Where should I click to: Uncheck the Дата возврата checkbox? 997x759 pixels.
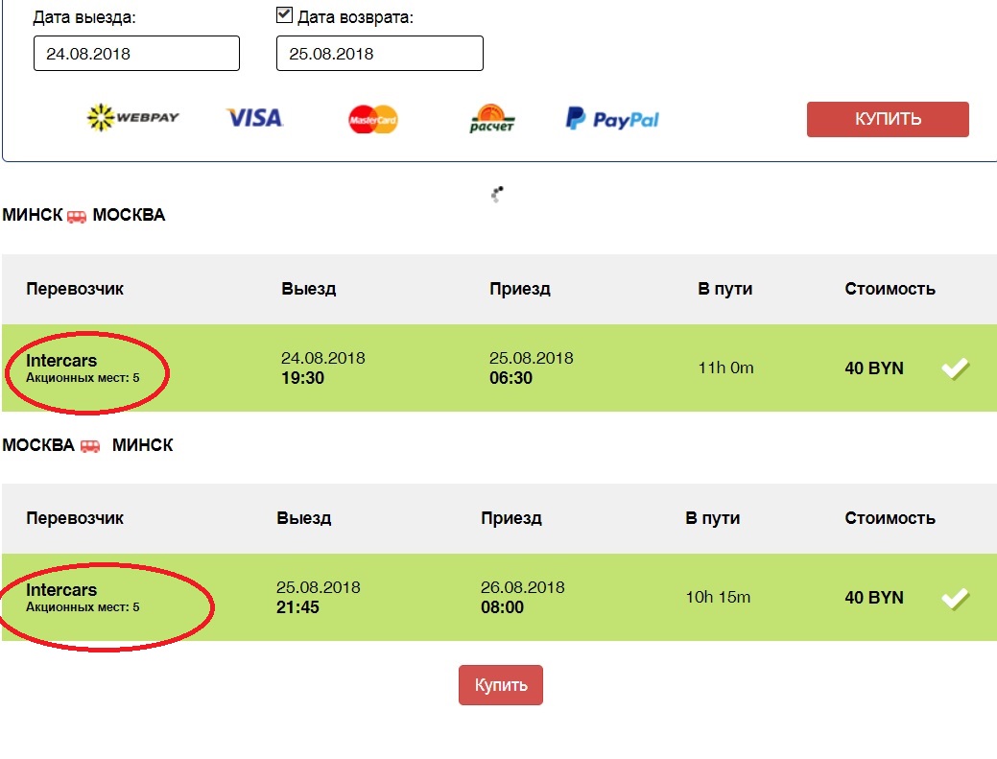click(284, 14)
